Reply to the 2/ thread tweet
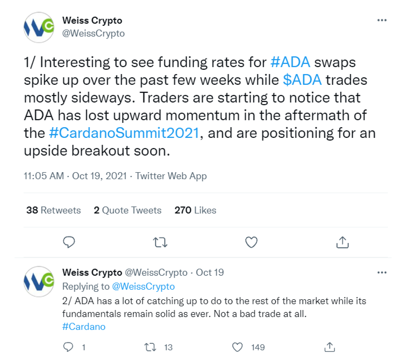Image resolution: width=402 pixels, height=356 pixels. pyautogui.click(x=68, y=347)
